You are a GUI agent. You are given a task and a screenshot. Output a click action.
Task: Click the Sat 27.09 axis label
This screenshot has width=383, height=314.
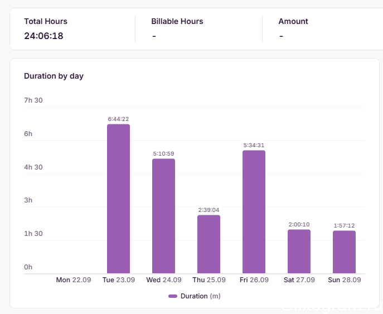299,280
